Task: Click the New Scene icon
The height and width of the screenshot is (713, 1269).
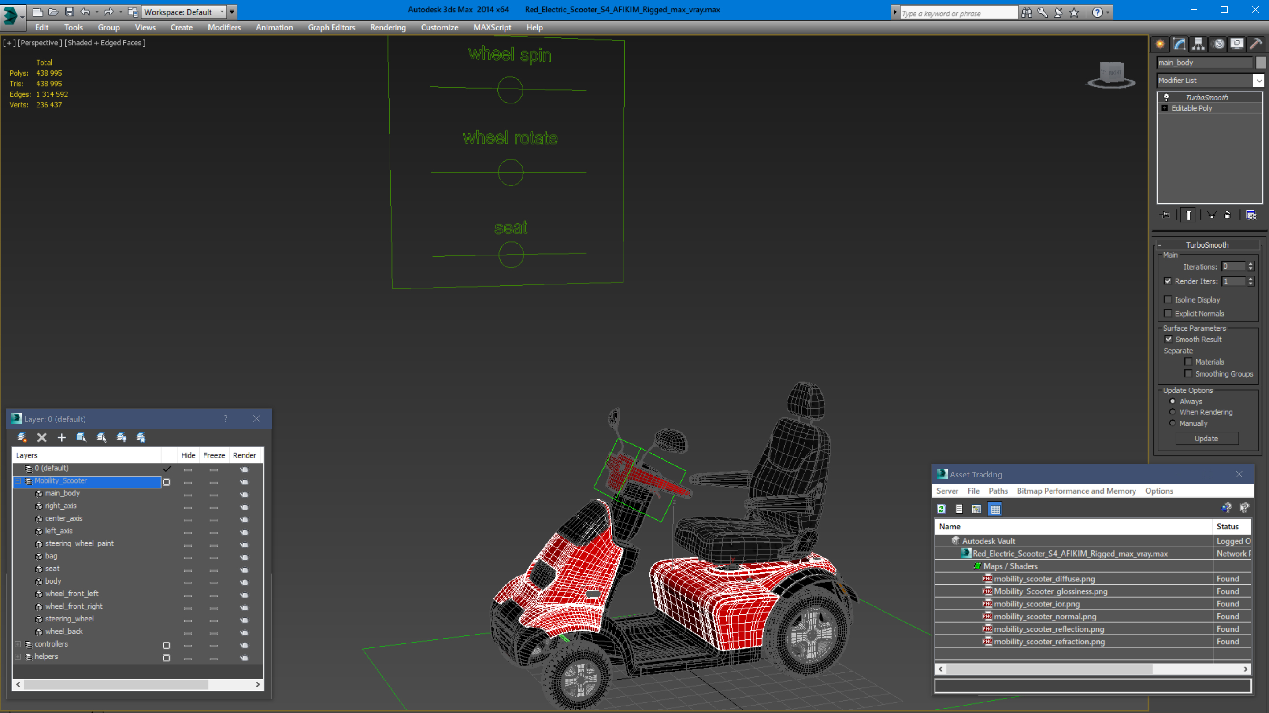Action: 37,12
